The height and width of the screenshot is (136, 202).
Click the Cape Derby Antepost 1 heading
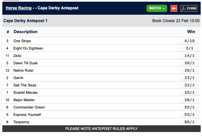pyautogui.click(x=25, y=21)
